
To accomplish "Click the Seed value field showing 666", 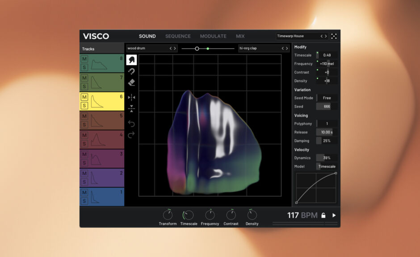I will 327,107.
